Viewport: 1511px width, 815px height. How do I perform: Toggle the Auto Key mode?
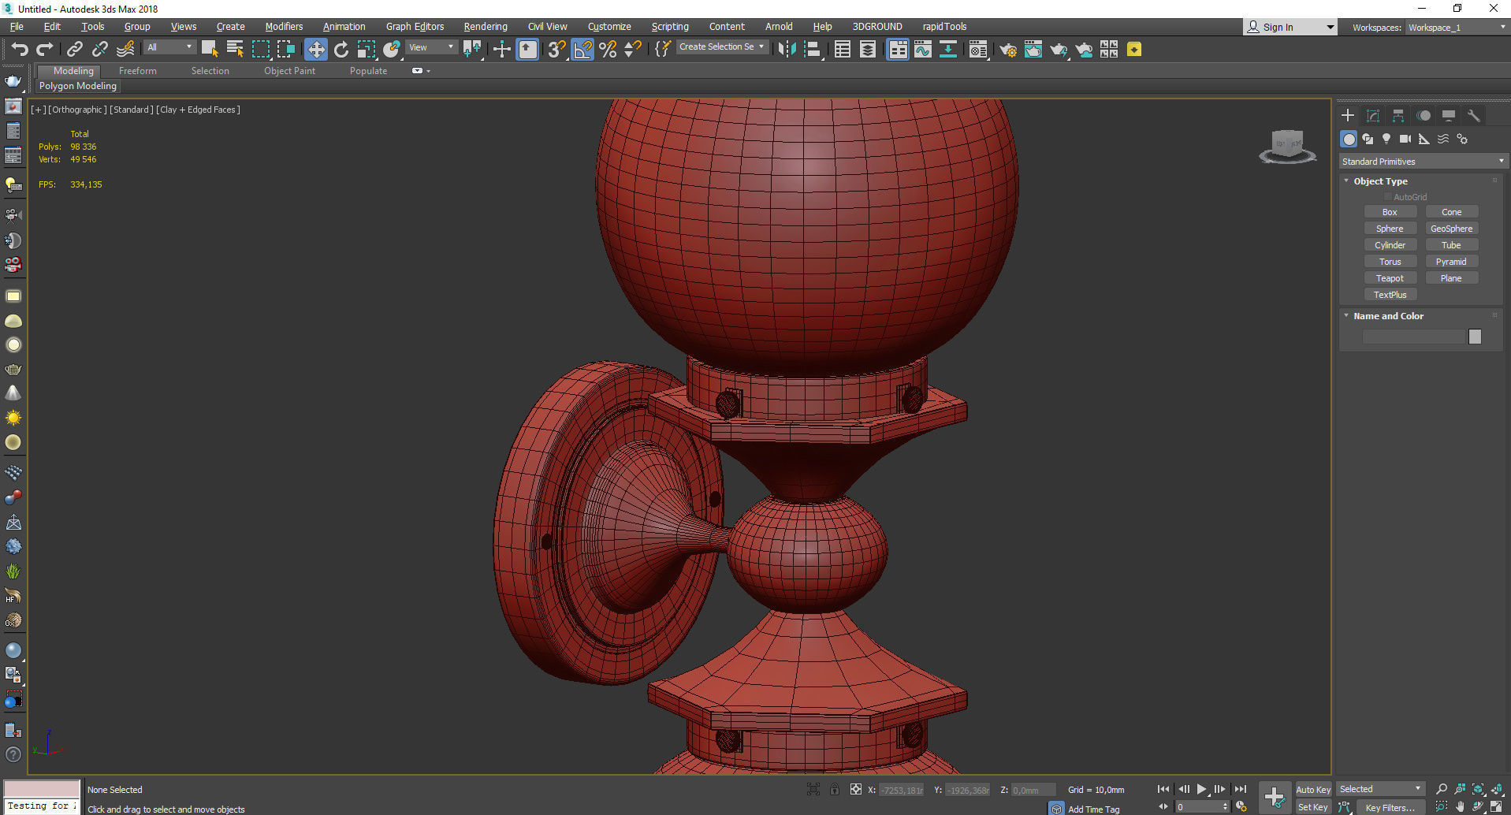tap(1312, 789)
